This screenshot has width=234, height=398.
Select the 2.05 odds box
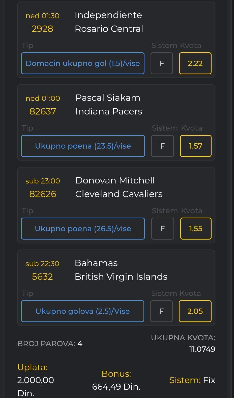point(195,311)
